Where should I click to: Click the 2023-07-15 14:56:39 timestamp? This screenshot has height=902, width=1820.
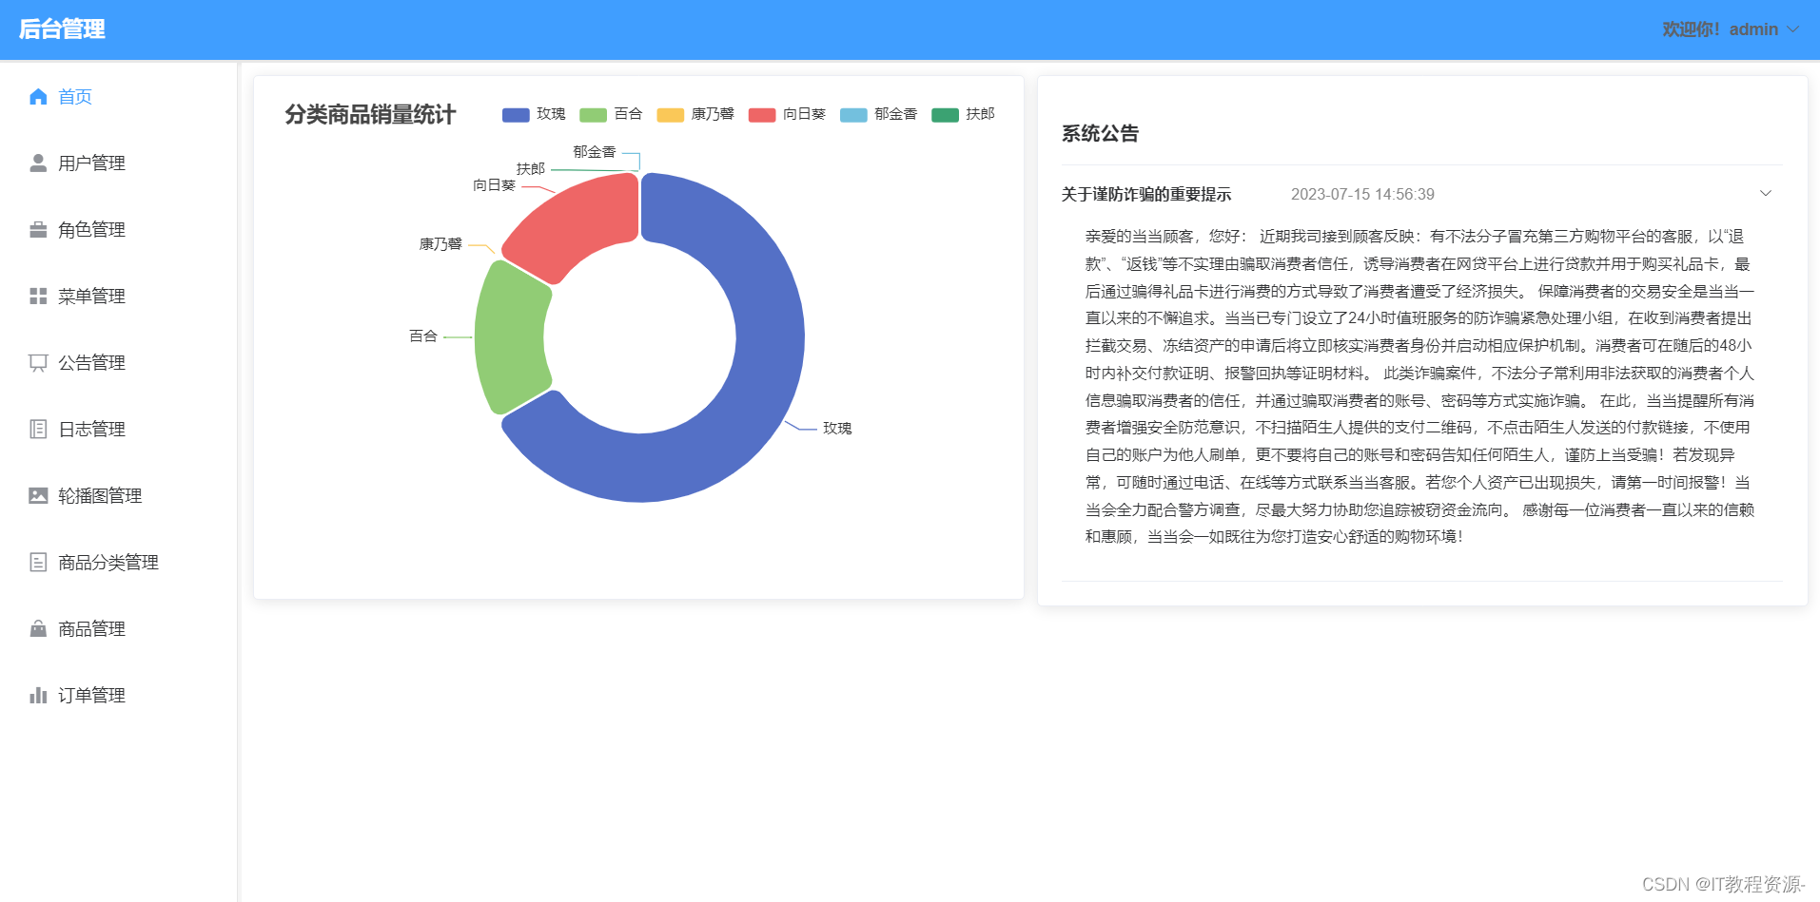click(x=1362, y=195)
